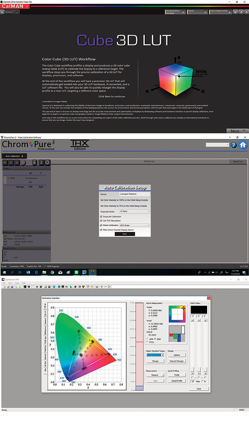Click the first patch colour value field
Image resolution: width=249 pixels, height=423 pixels.
point(193,316)
